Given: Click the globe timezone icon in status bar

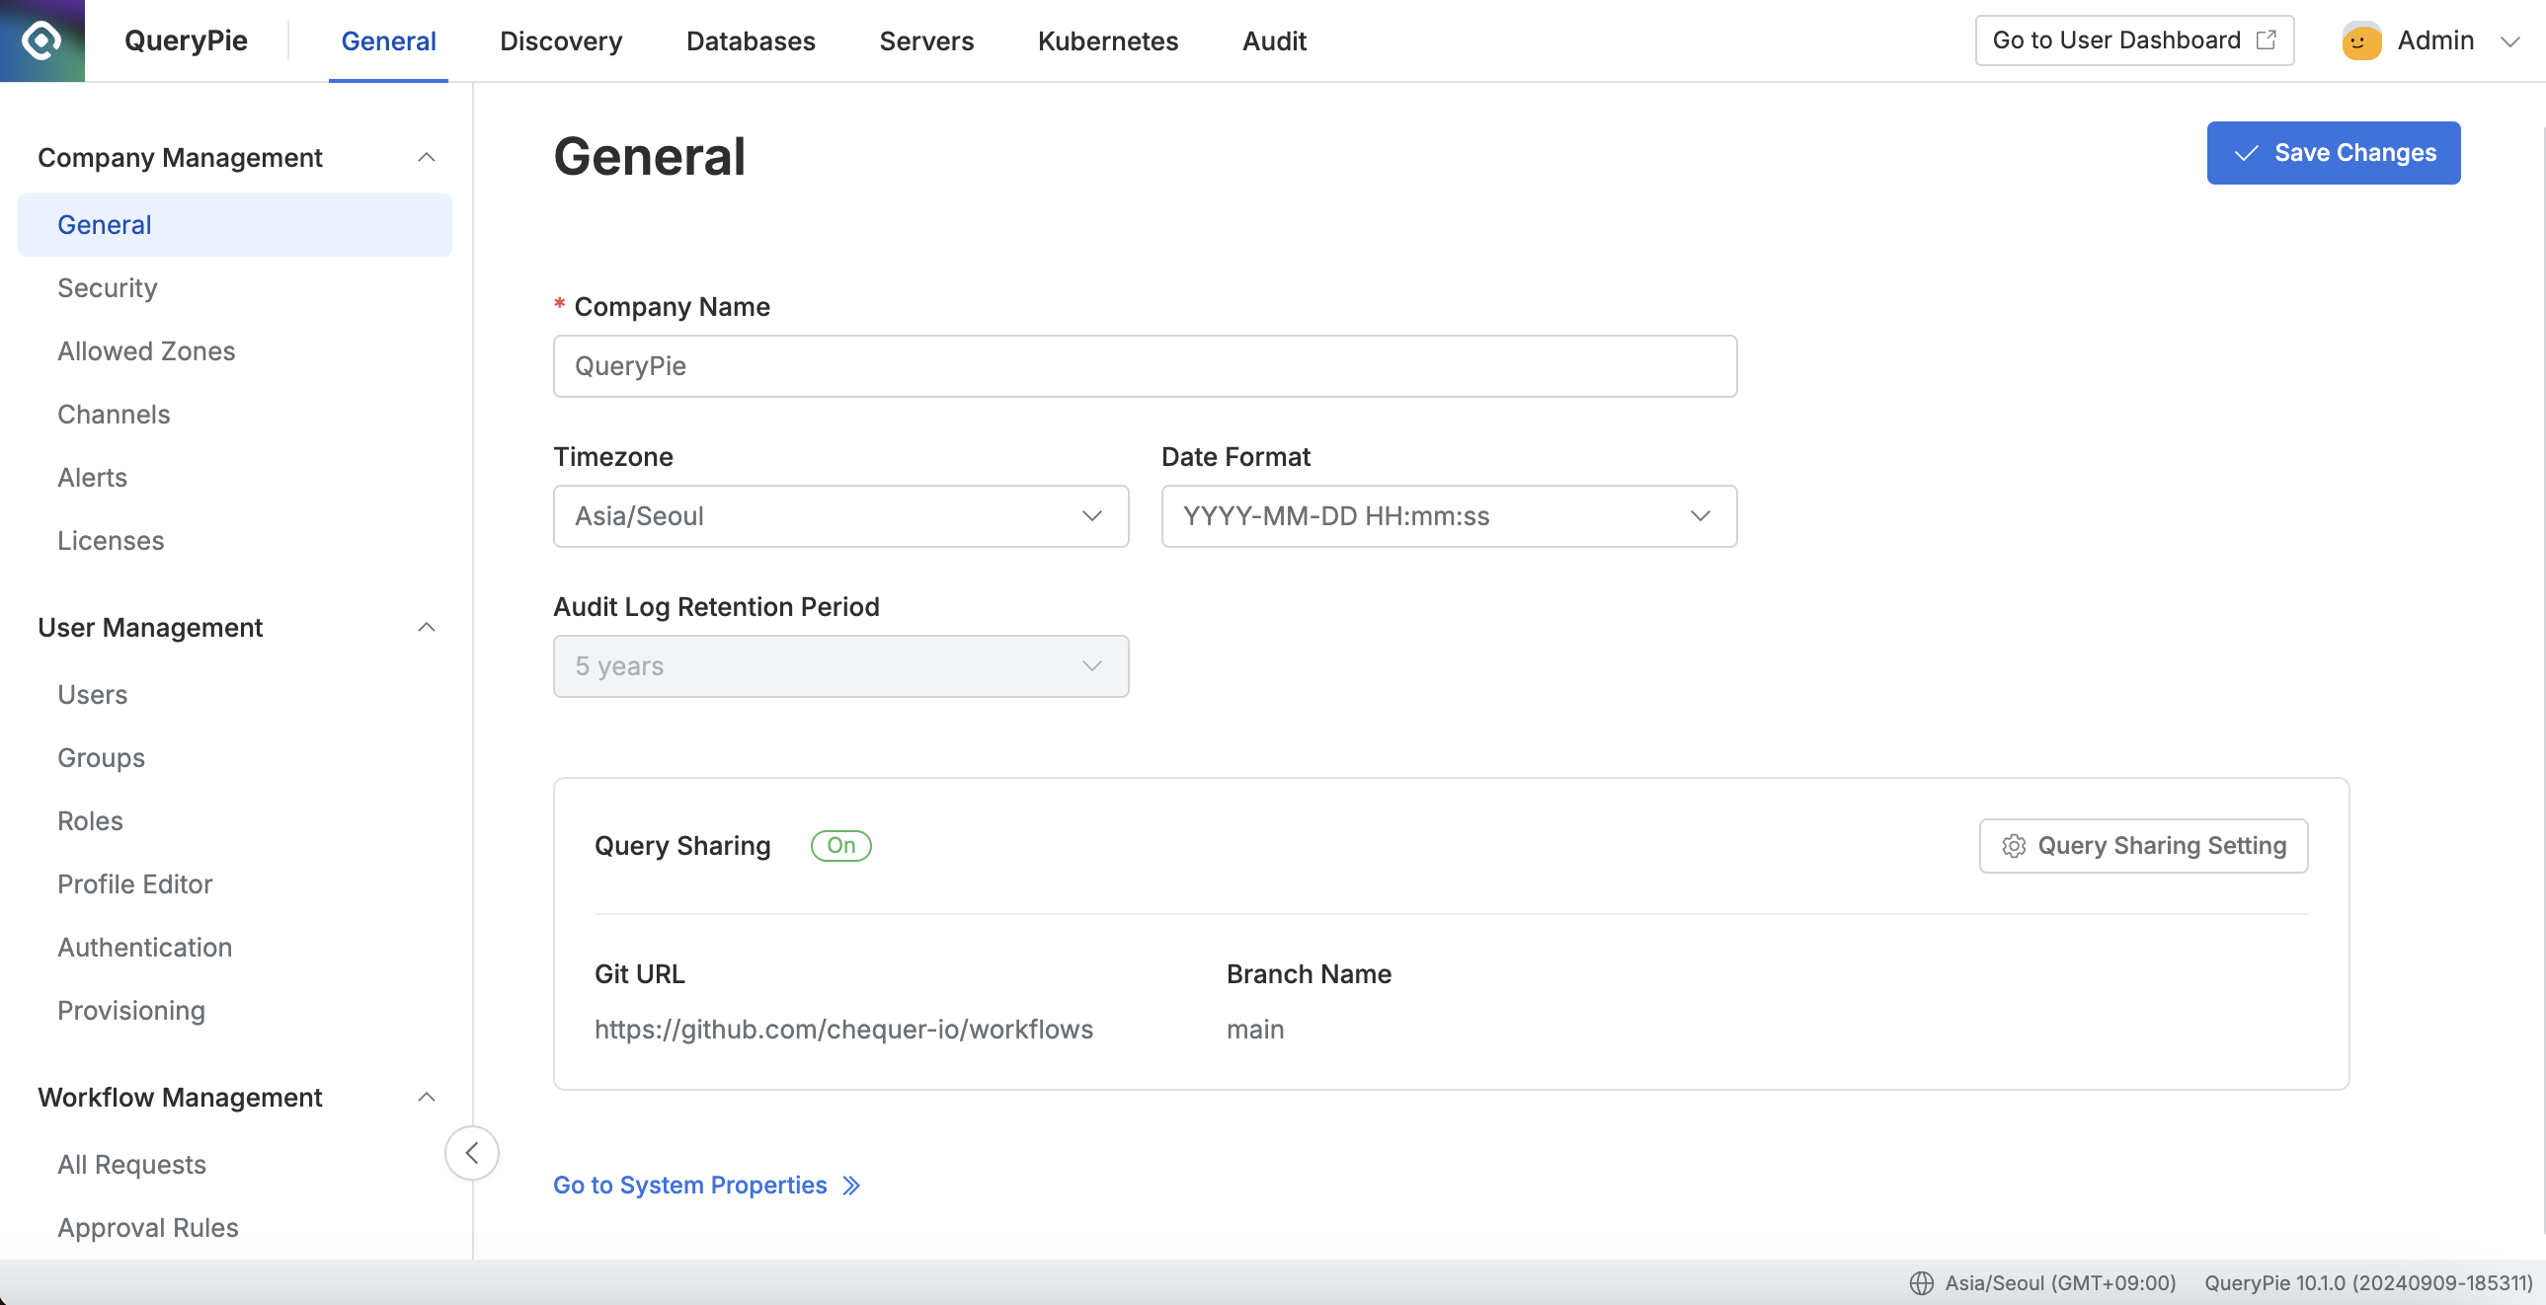Looking at the screenshot, I should [1921, 1282].
